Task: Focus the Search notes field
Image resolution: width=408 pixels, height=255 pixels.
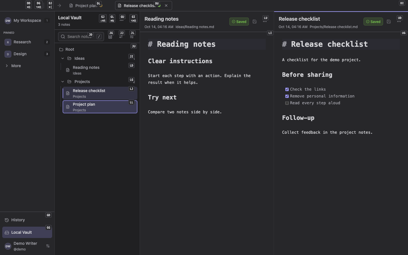Action: pyautogui.click(x=81, y=37)
